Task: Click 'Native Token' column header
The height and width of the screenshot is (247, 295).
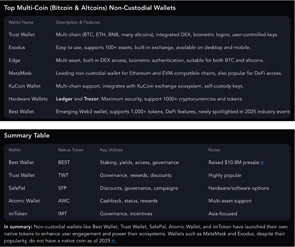Action: pyautogui.click(x=71, y=150)
